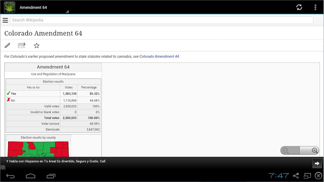Open the three-dot overflow menu

315,7
